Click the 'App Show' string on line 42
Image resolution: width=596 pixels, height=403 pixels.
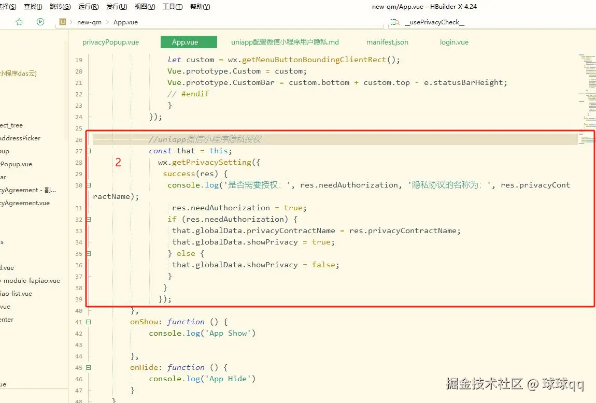[228, 333]
